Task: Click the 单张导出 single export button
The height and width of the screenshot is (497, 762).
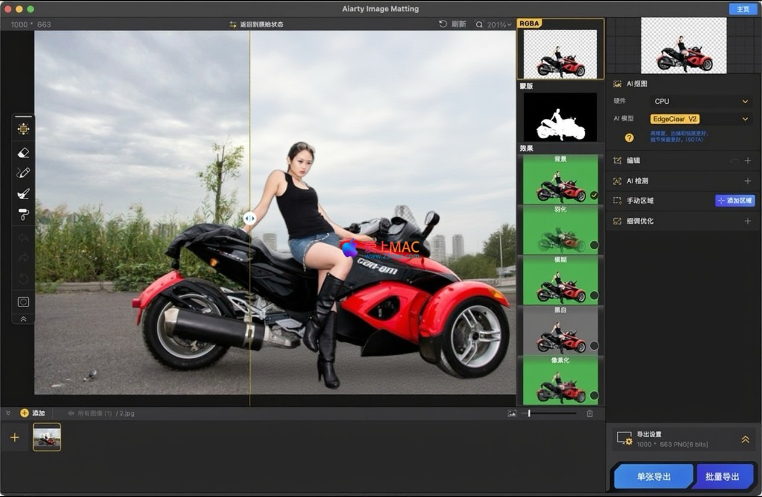Action: click(x=653, y=476)
